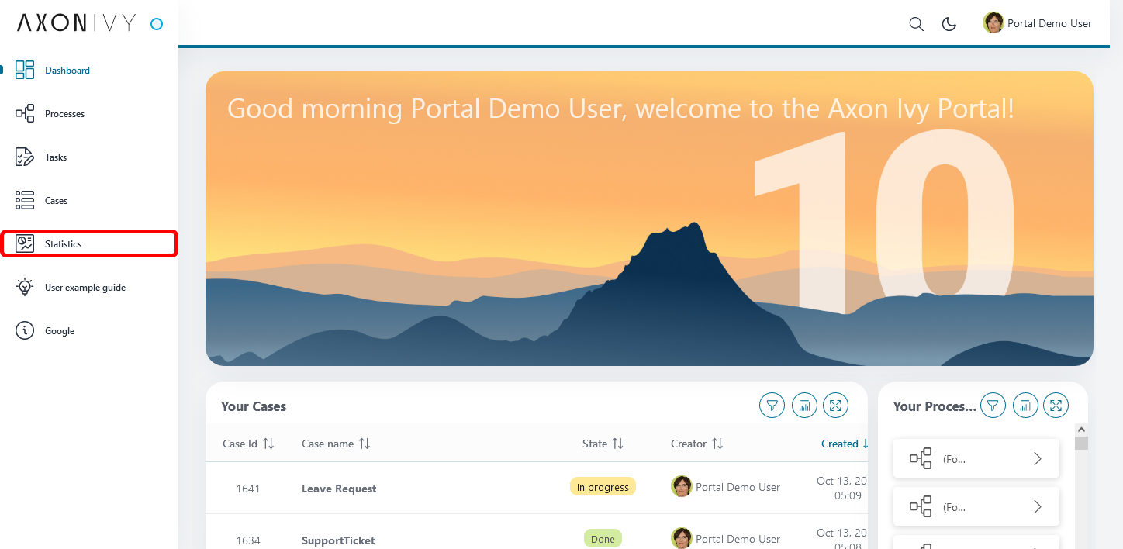Click the lightbulb icon for User example guide
This screenshot has height=549, width=1123.
pos(25,287)
